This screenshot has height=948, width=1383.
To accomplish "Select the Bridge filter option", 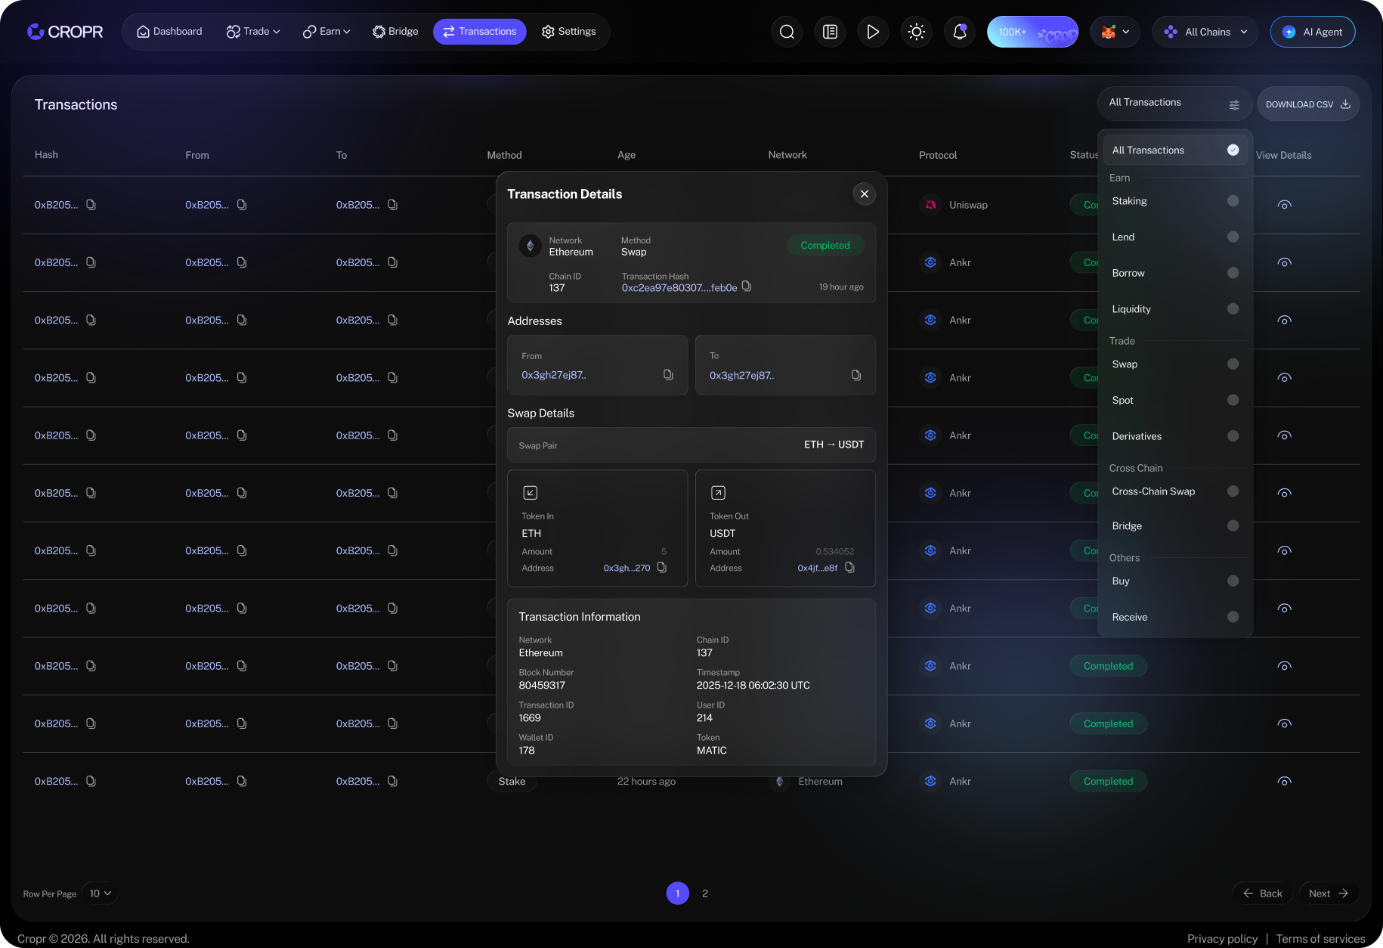I will click(1174, 526).
